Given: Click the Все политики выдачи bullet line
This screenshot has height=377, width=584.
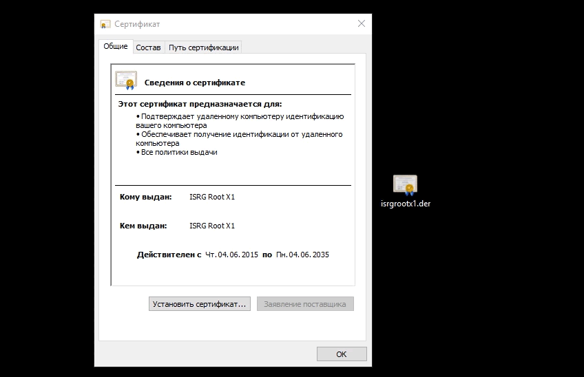Looking at the screenshot, I should point(176,152).
